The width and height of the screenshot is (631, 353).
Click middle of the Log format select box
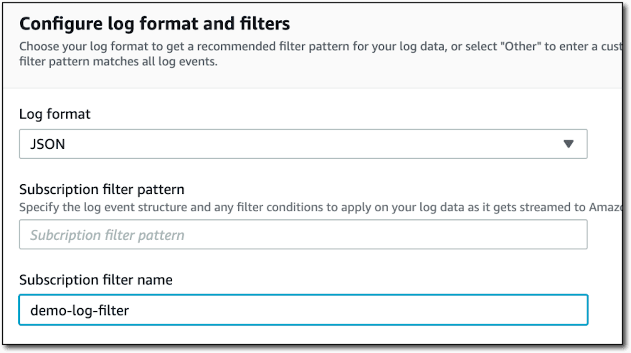[x=303, y=144]
